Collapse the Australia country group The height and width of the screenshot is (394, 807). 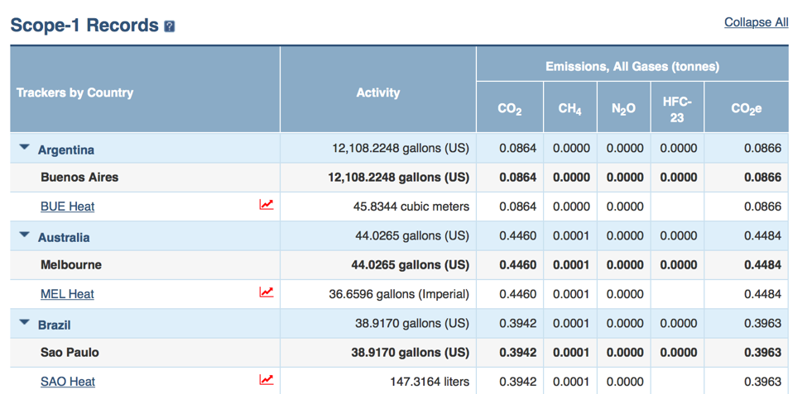25,236
